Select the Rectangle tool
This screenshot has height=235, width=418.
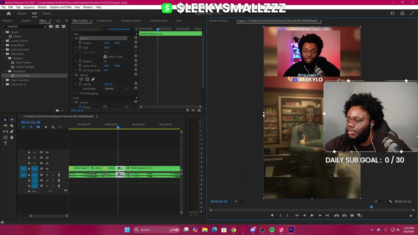point(5,137)
